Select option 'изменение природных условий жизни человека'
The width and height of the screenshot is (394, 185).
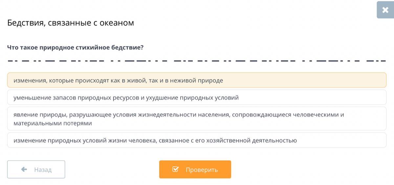pyautogui.click(x=197, y=140)
